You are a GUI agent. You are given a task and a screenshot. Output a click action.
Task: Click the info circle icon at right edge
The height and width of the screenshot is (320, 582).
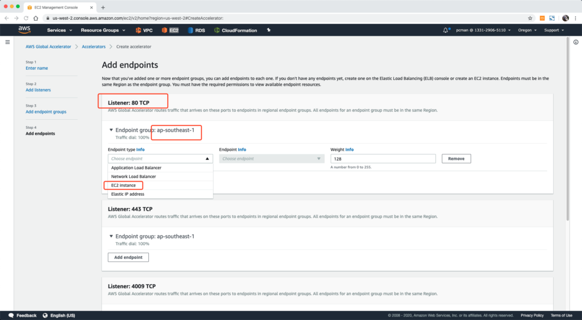(576, 42)
